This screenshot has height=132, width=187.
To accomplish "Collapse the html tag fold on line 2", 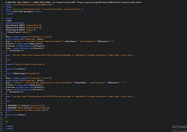I will pyautogui.click(x=4, y=5).
